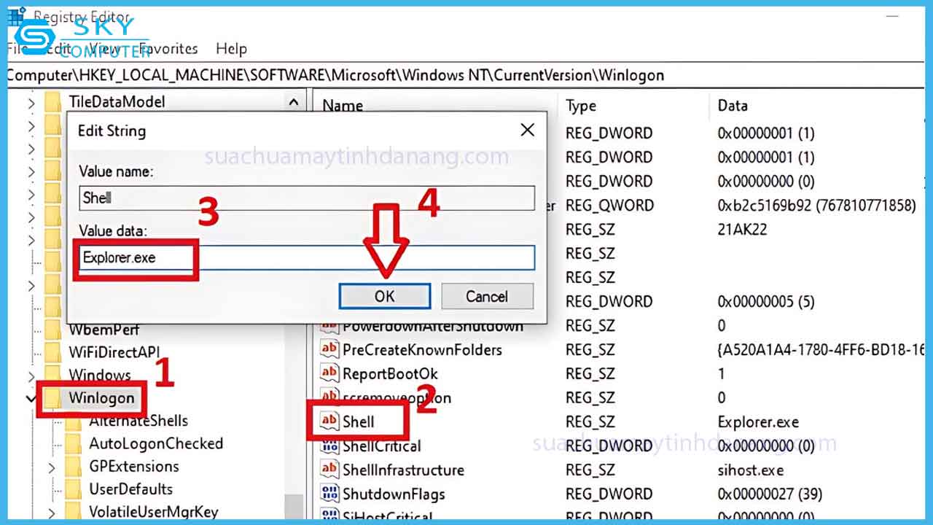The height and width of the screenshot is (525, 933).
Task: Click the Shell value's string icon
Action: coord(329,421)
